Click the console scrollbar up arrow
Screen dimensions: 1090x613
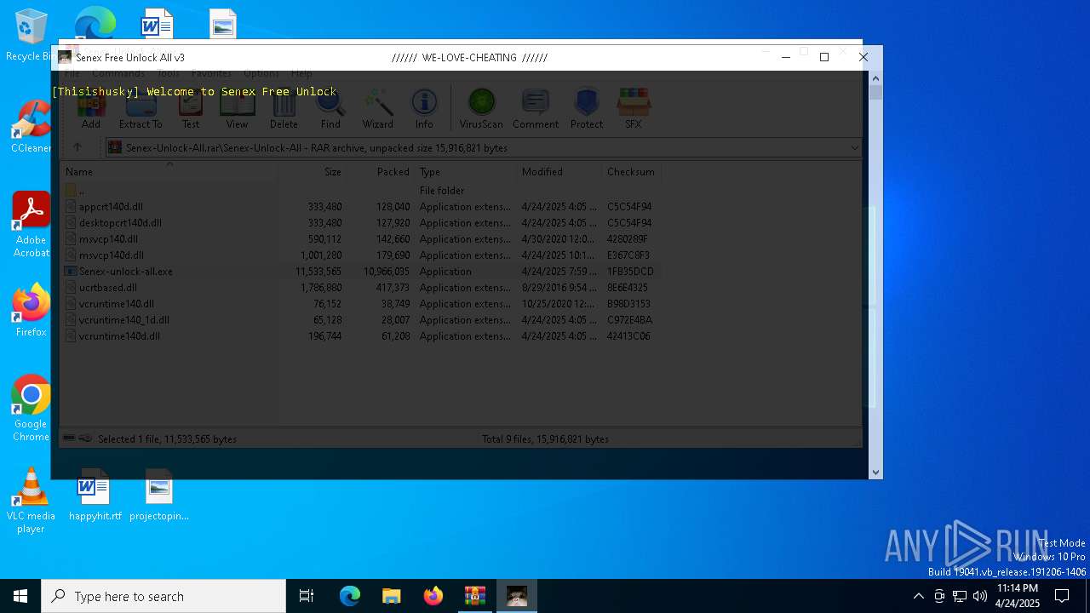tap(875, 78)
